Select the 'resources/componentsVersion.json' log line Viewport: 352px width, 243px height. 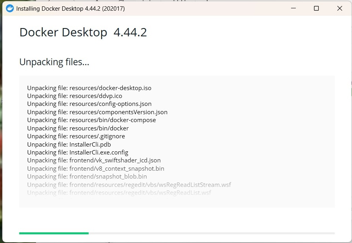(97, 112)
